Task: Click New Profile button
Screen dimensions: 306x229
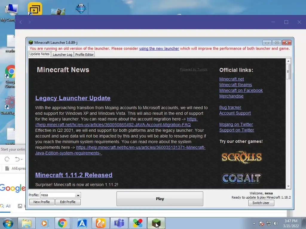Action: pos(42,202)
